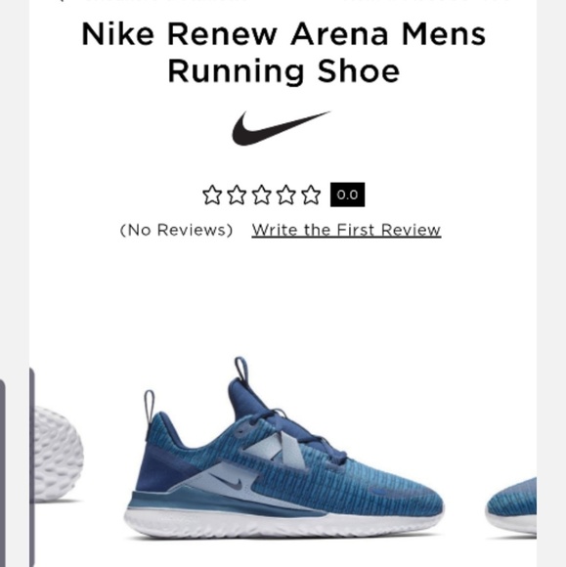Click the Nike Renew Arena Mens title line

pyautogui.click(x=283, y=34)
